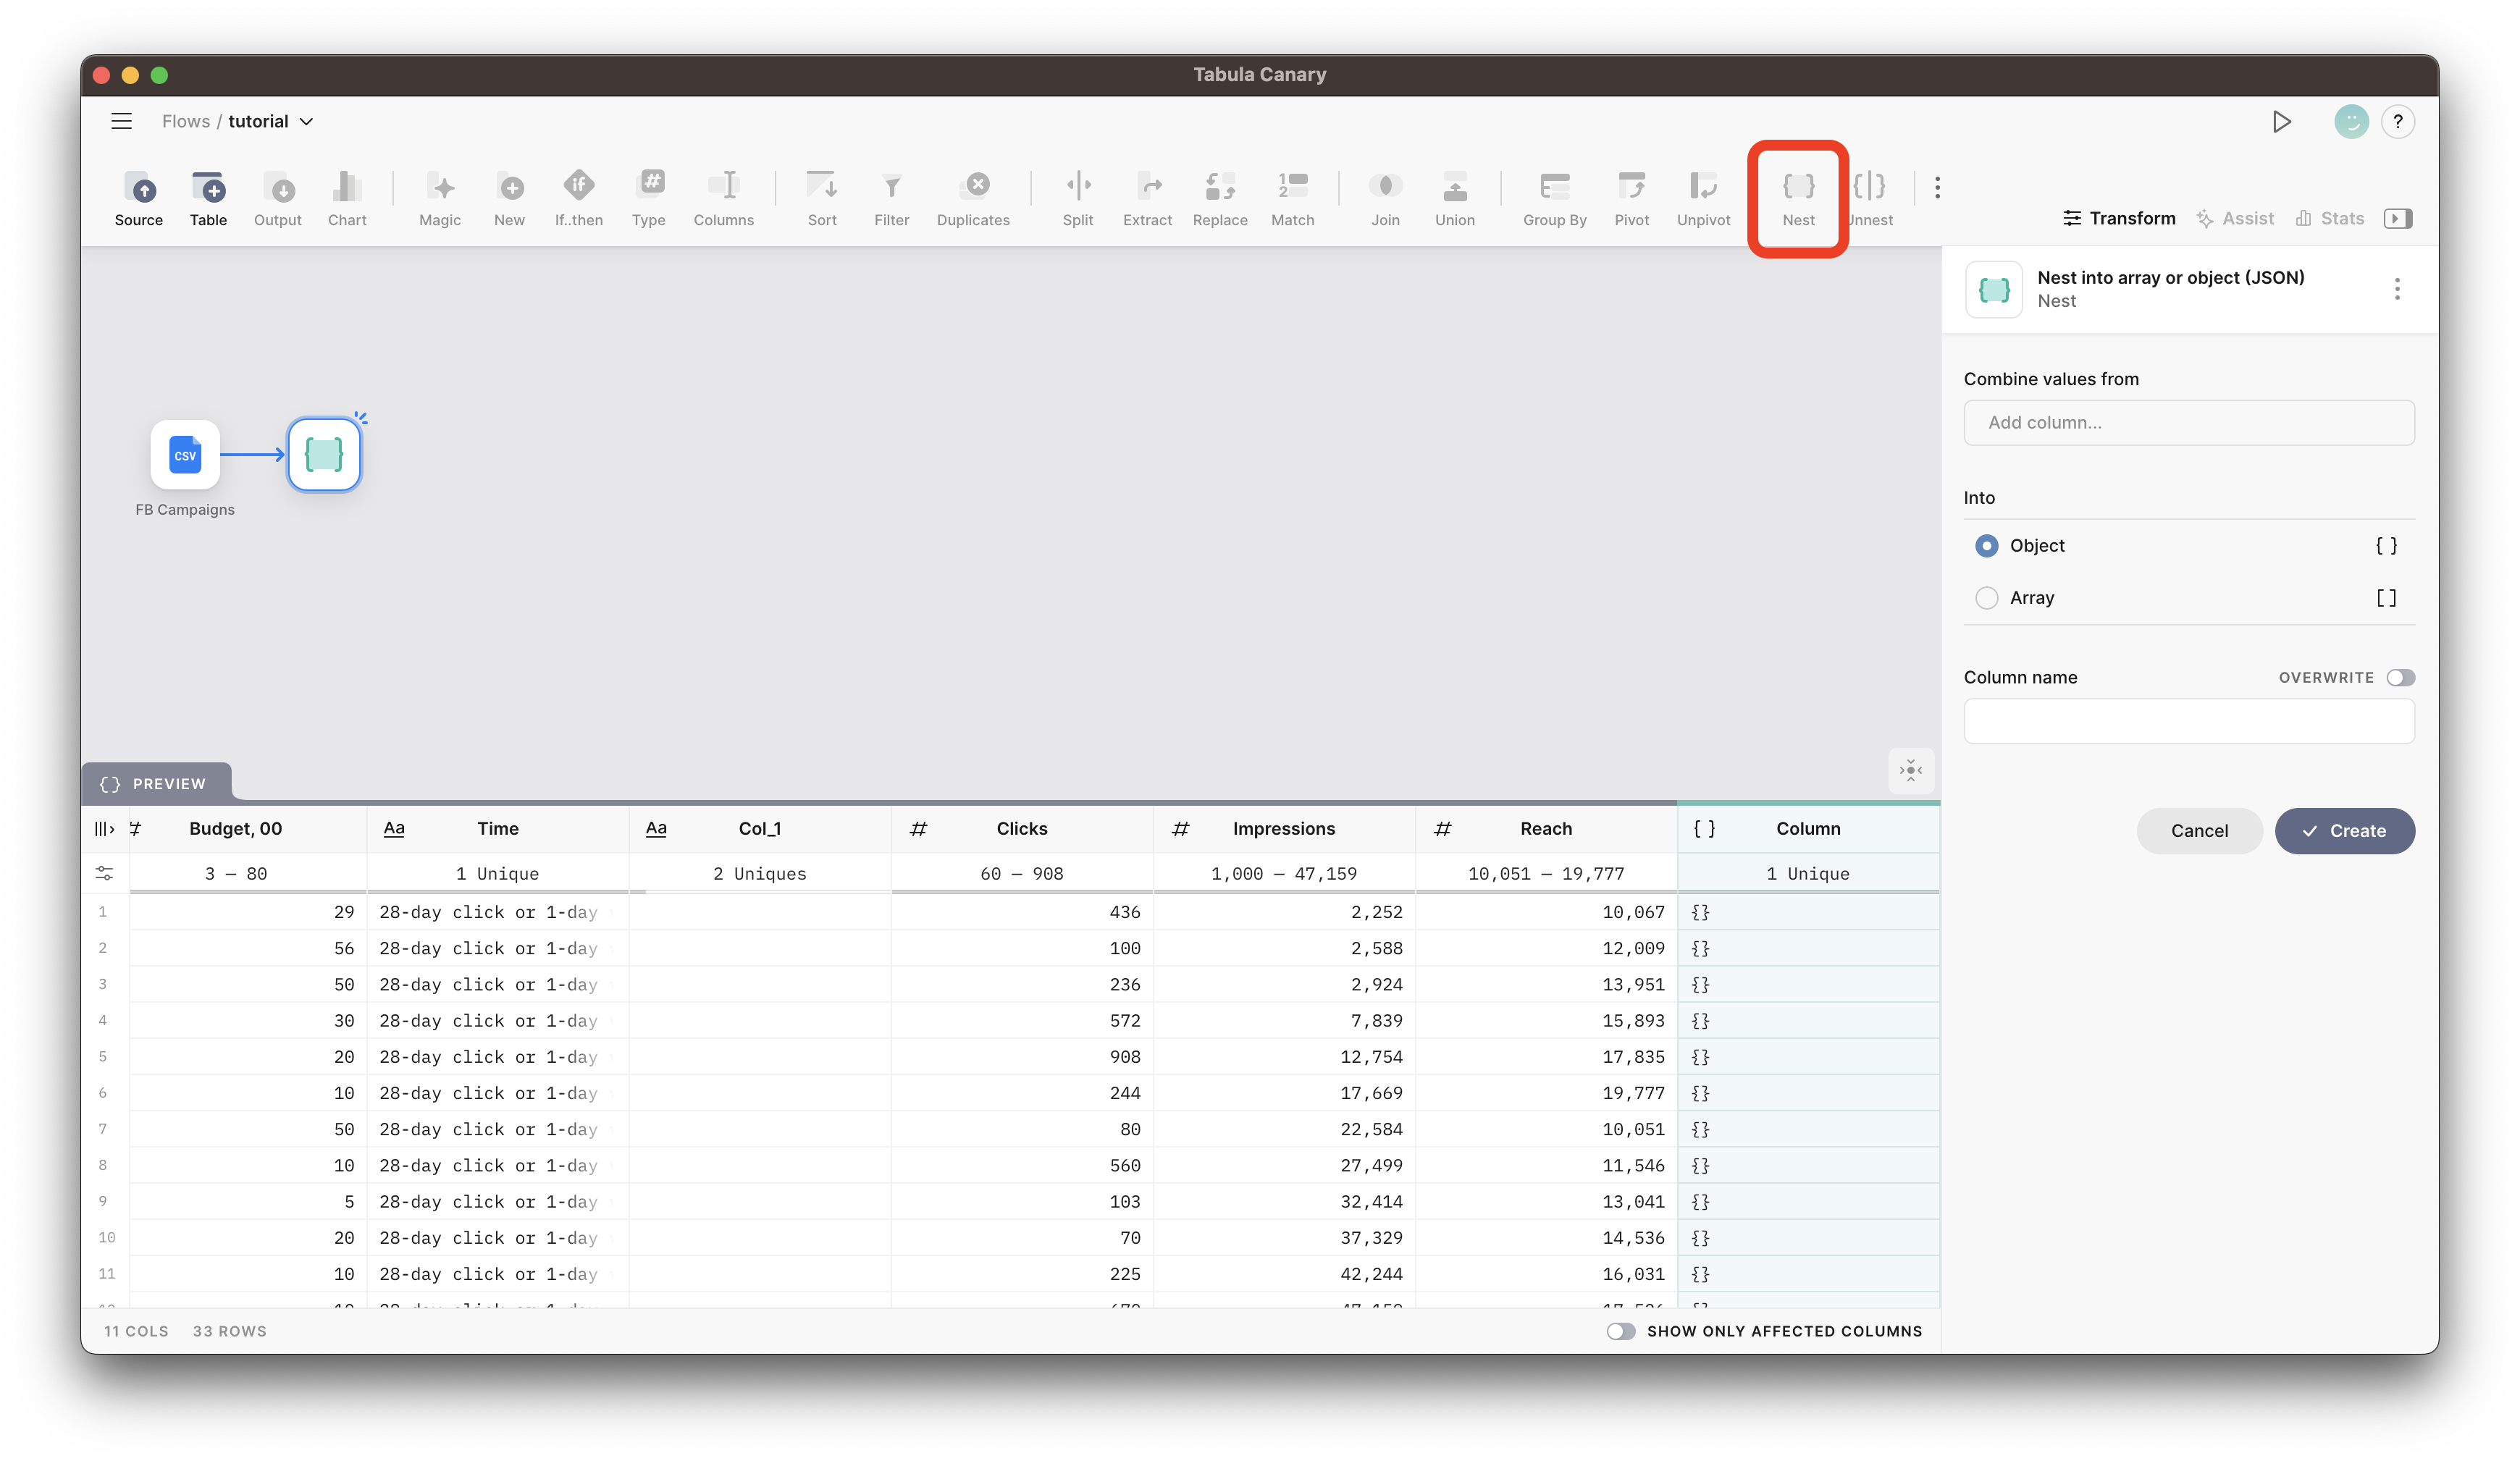Toggle Show Only Affected Columns

(1620, 1331)
